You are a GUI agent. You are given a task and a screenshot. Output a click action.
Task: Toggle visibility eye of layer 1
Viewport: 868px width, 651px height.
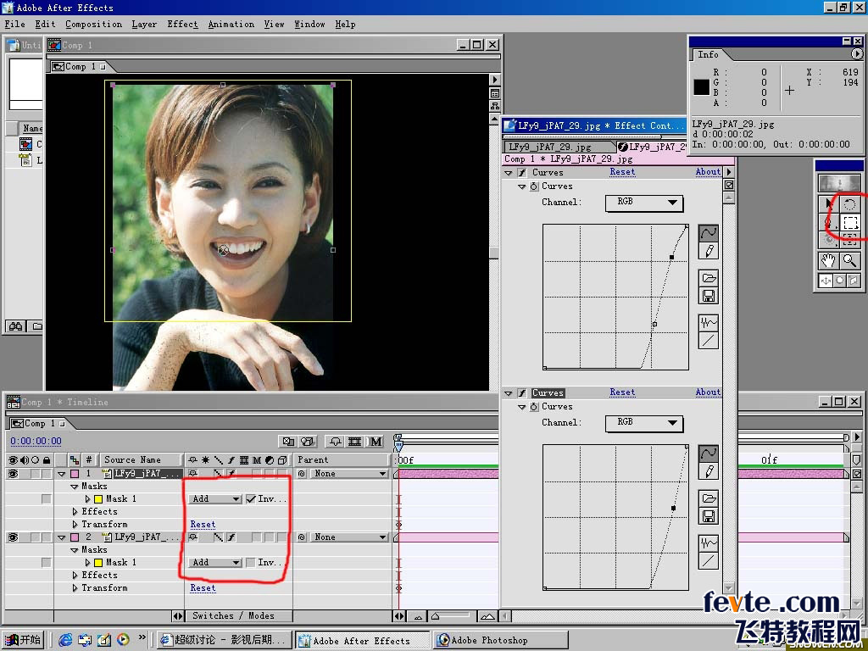(x=13, y=474)
